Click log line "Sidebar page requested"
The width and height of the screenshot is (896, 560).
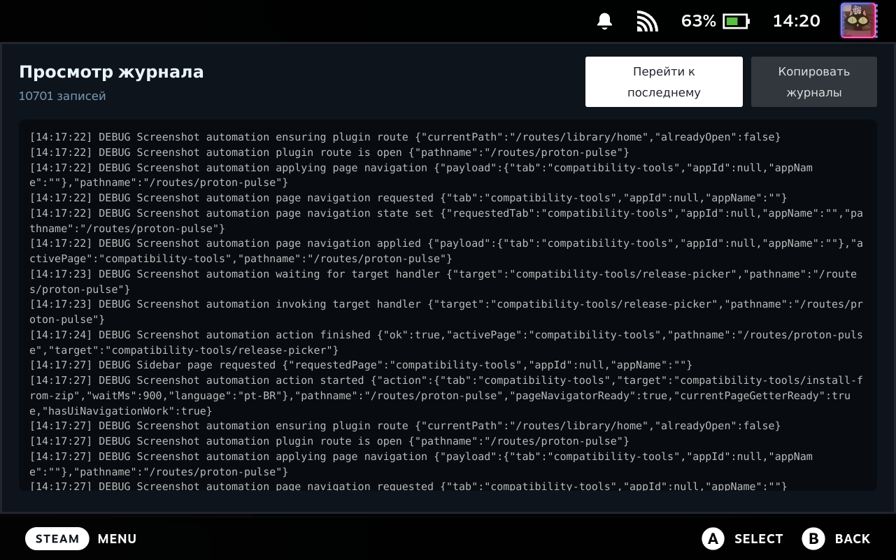click(x=361, y=365)
